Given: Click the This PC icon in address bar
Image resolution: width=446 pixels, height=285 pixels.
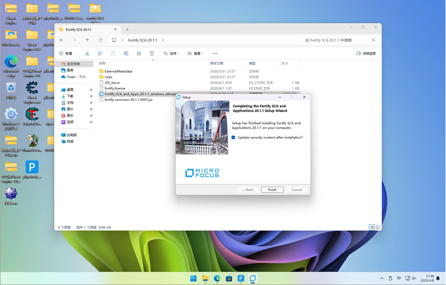Looking at the screenshot, I should click(x=114, y=40).
